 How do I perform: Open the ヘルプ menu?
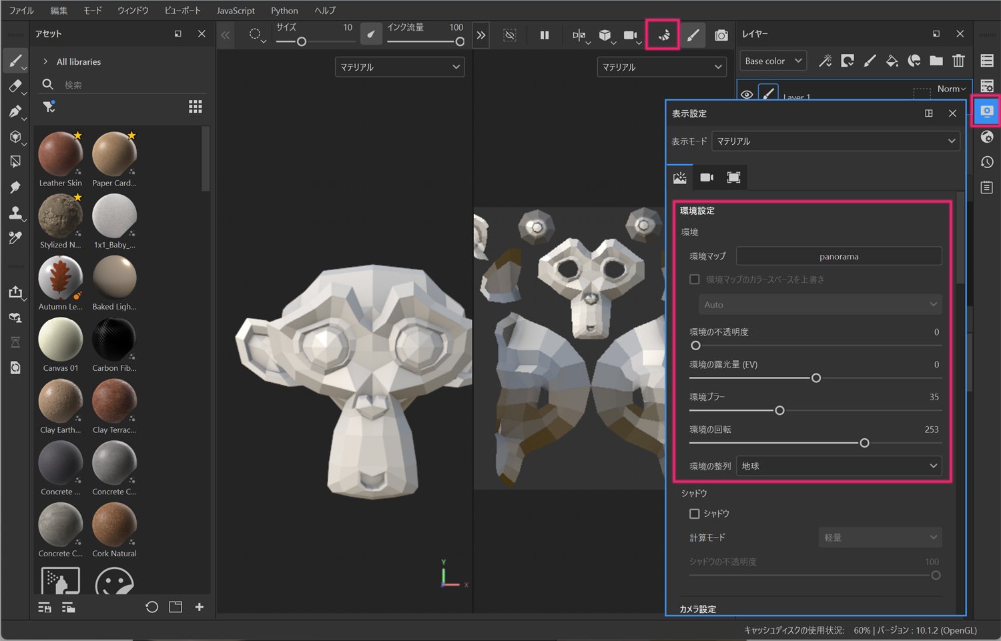pyautogui.click(x=325, y=11)
